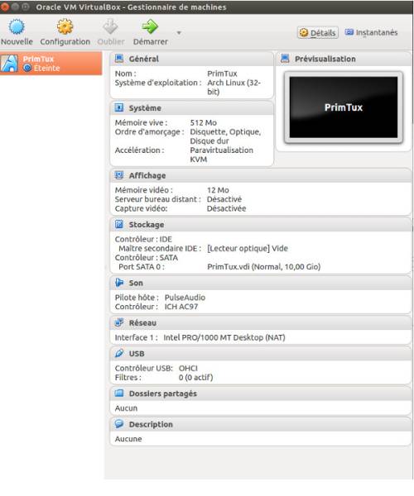Open the USB section header
Image resolution: width=414 pixels, height=496 pixels.
[260, 354]
